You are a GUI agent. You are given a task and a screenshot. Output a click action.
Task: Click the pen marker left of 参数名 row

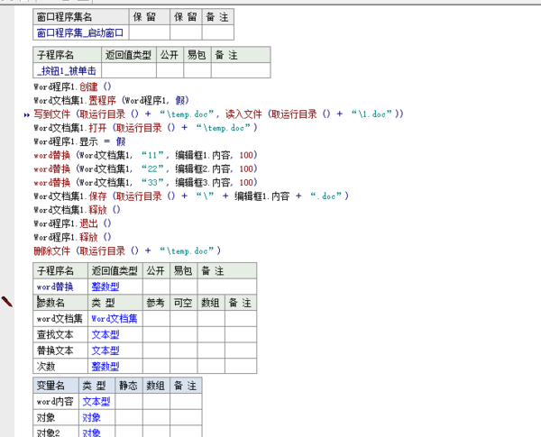(8, 302)
